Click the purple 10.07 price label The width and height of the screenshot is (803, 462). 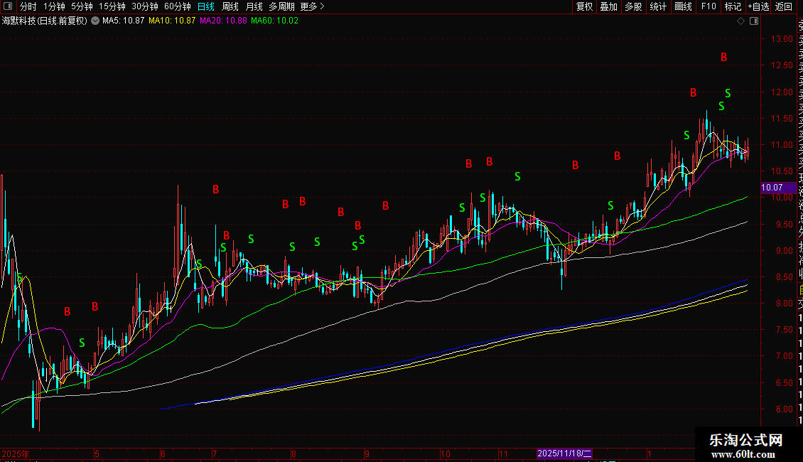772,188
